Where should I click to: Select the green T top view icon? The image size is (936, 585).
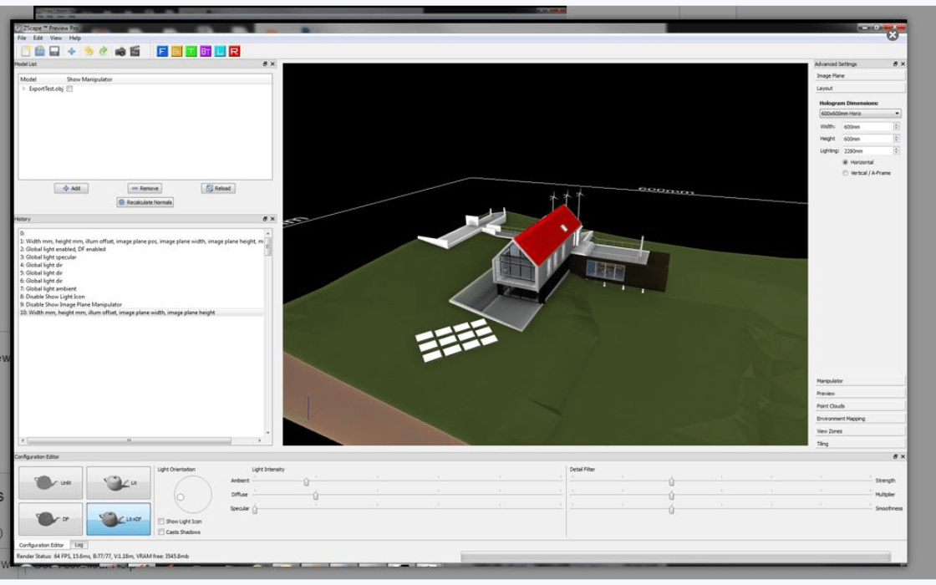[x=191, y=51]
